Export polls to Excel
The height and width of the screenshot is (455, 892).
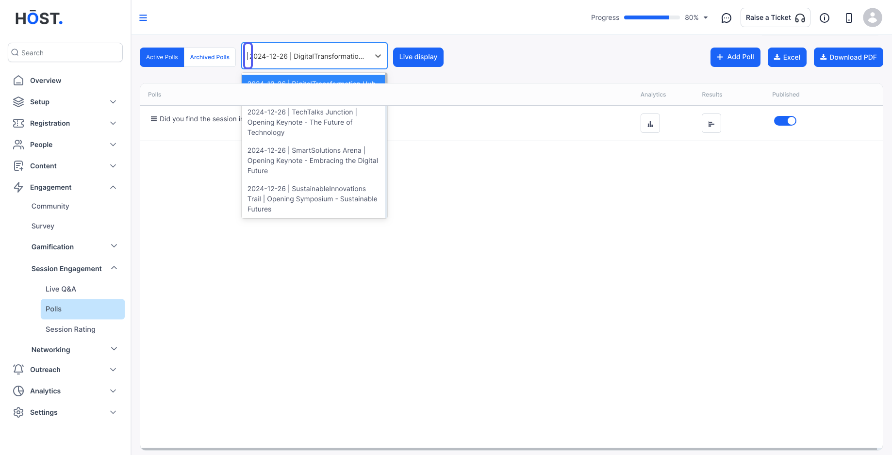[787, 57]
